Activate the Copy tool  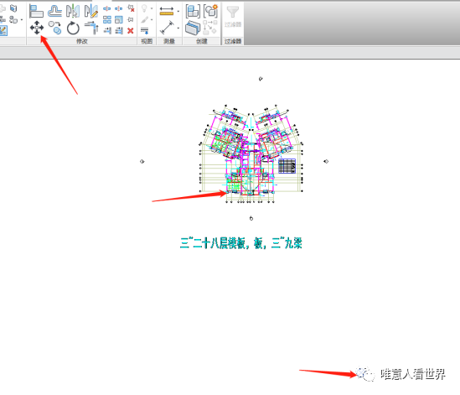(54, 28)
